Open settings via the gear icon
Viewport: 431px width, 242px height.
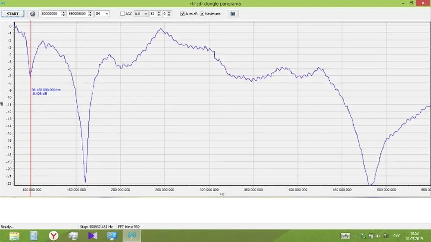[33, 14]
